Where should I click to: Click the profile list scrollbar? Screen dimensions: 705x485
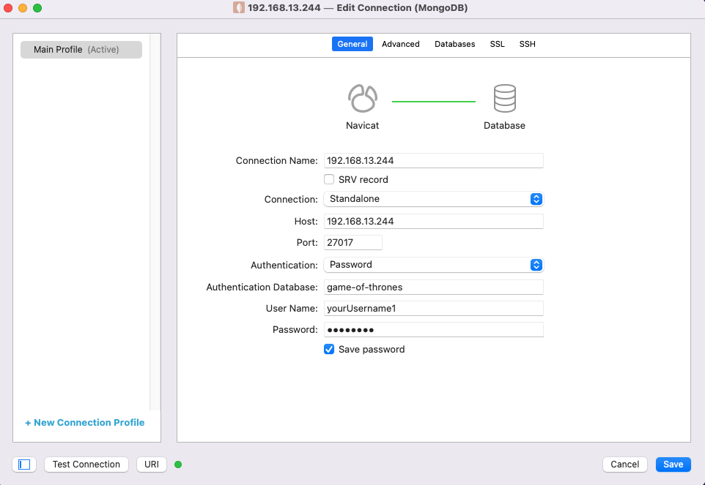pos(155,222)
